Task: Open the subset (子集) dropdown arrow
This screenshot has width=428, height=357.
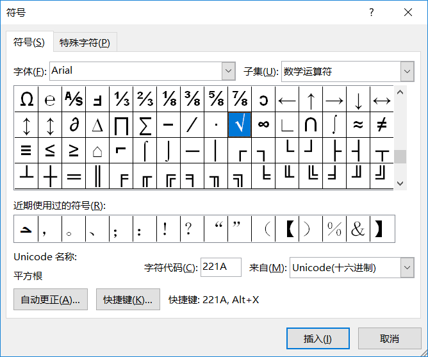Action: tap(407, 71)
